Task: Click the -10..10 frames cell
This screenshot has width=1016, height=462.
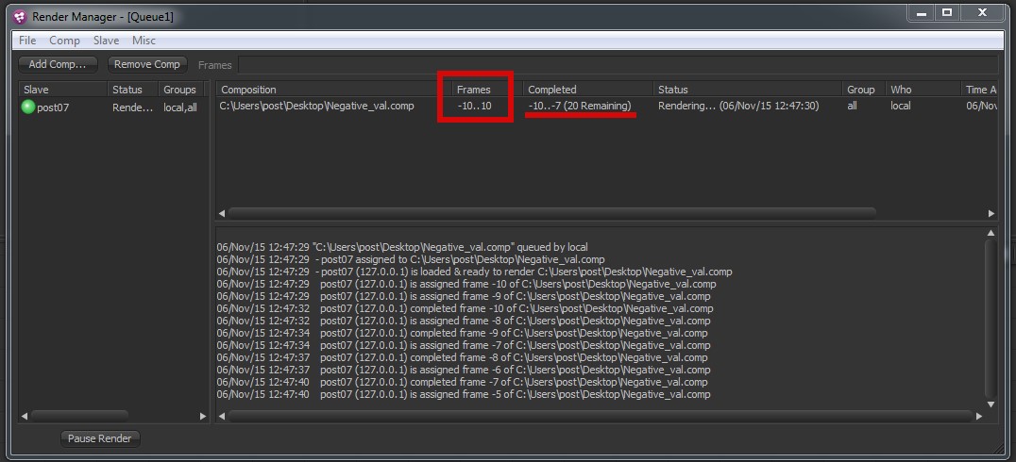Action: (x=474, y=106)
